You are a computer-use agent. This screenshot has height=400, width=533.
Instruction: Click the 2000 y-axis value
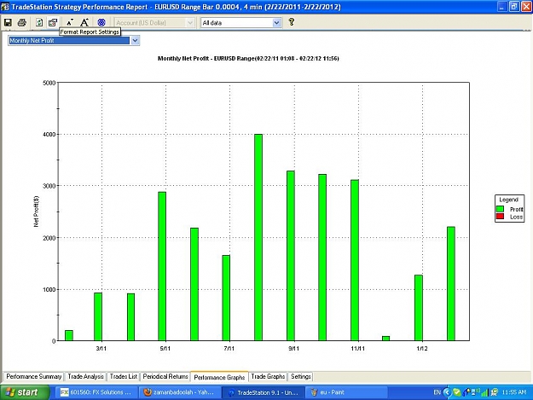pos(49,238)
